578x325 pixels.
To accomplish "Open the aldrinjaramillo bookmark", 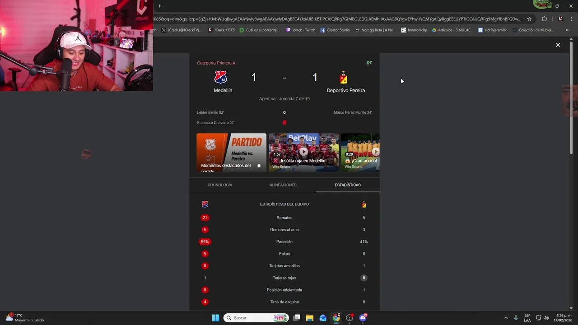I will (x=493, y=30).
